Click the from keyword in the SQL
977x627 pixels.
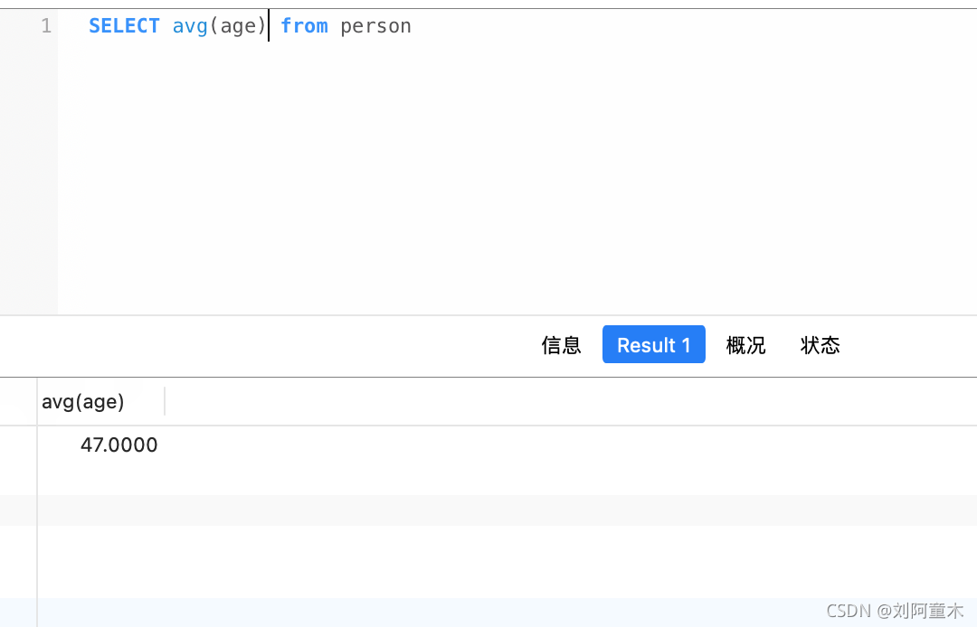pyautogui.click(x=304, y=25)
